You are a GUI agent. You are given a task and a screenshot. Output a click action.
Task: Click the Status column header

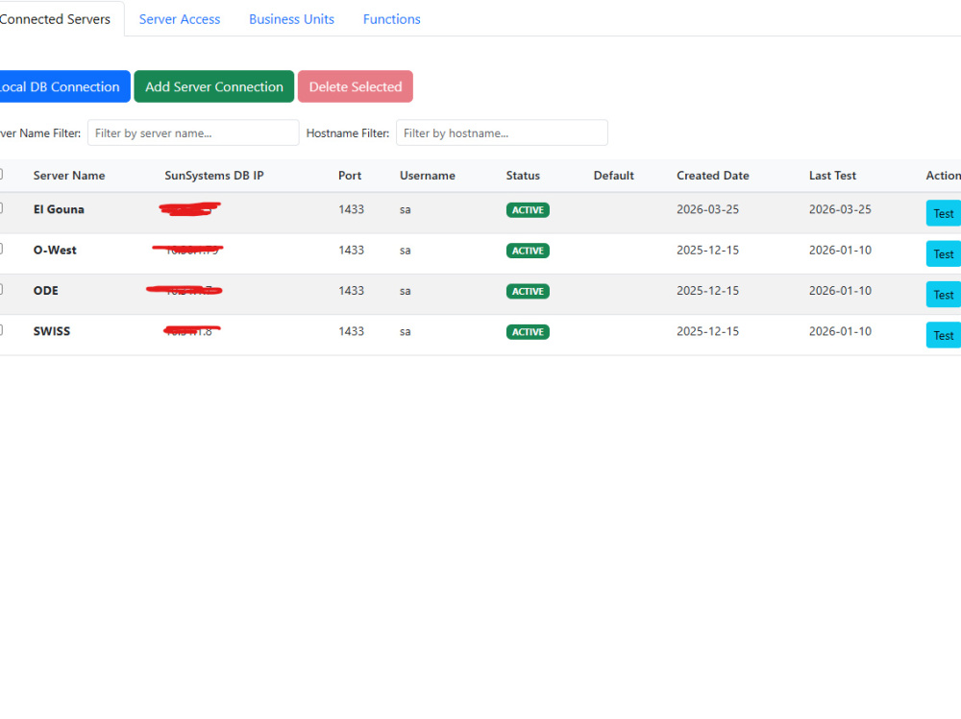pyautogui.click(x=523, y=175)
